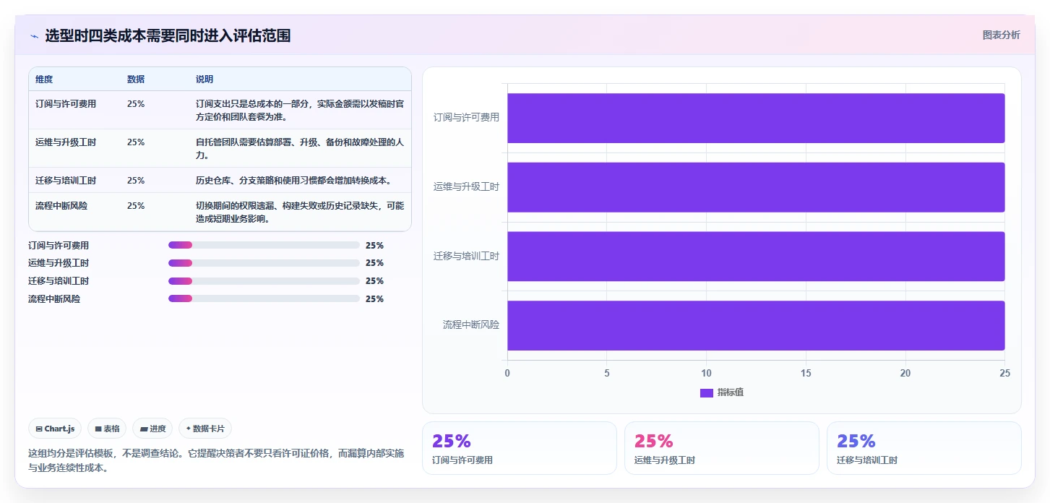The width and height of the screenshot is (1050, 503).
Task: Open the 迁移与培训工时 25% data card
Action: pyautogui.click(x=924, y=448)
